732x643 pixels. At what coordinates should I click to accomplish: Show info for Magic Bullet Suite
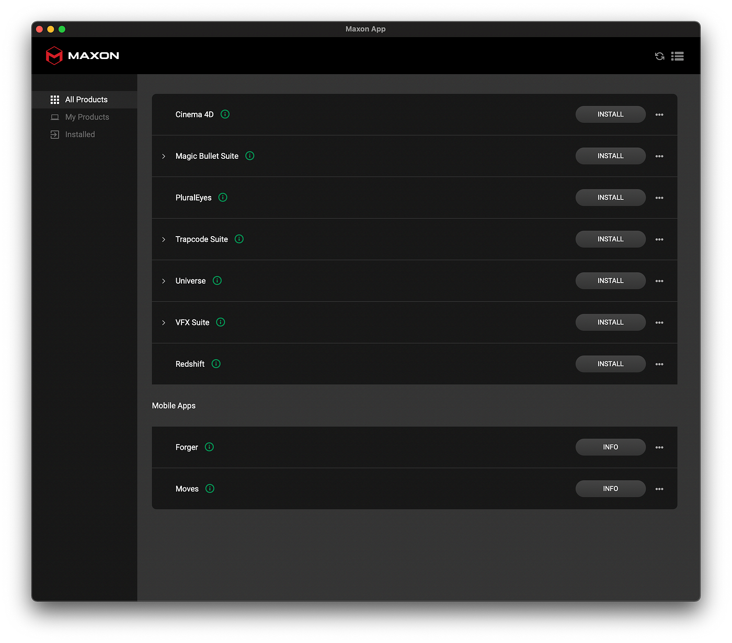tap(250, 156)
